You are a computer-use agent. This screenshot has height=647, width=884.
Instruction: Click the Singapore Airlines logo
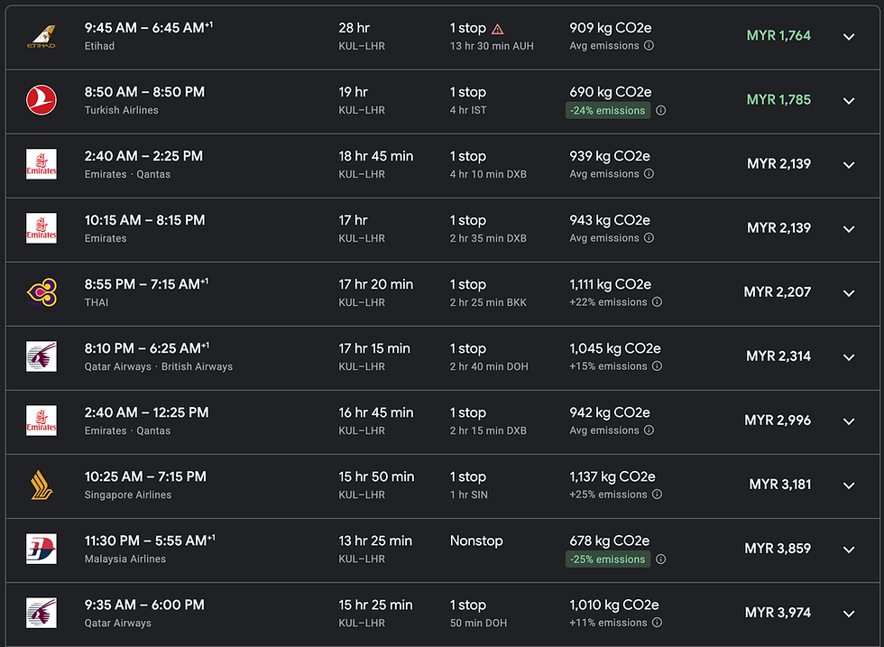tap(41, 485)
